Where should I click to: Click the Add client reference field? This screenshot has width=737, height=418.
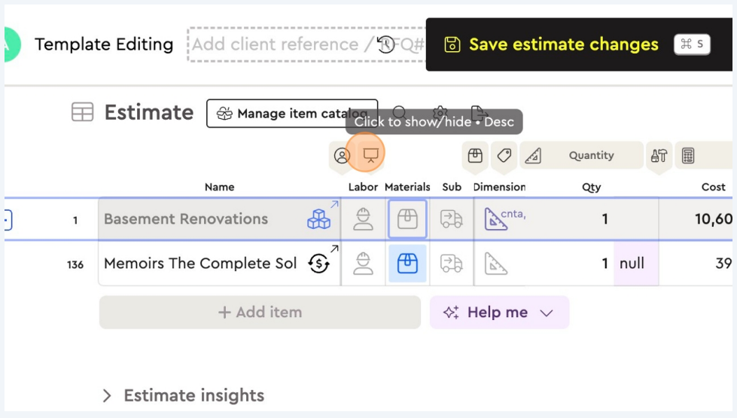(x=275, y=44)
